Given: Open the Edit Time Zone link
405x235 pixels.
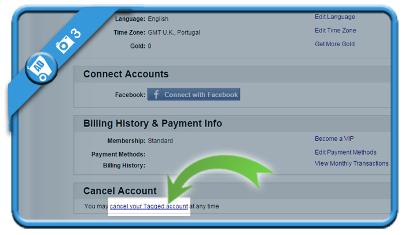Looking at the screenshot, I should click(335, 31).
